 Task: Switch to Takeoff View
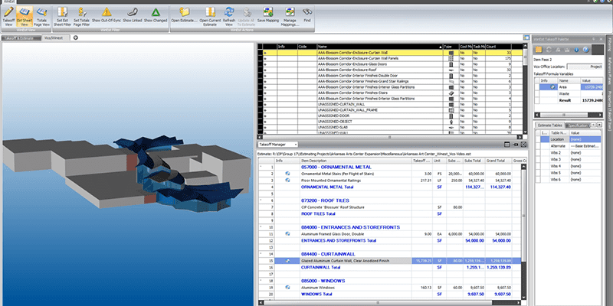point(8,15)
